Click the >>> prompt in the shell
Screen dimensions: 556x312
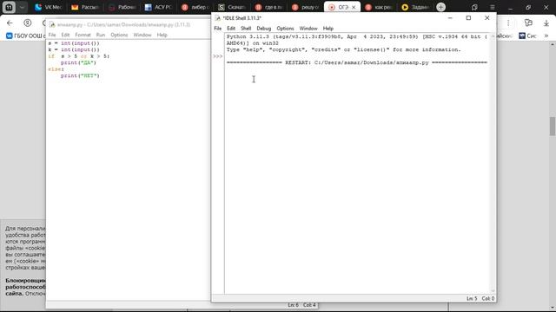[218, 56]
